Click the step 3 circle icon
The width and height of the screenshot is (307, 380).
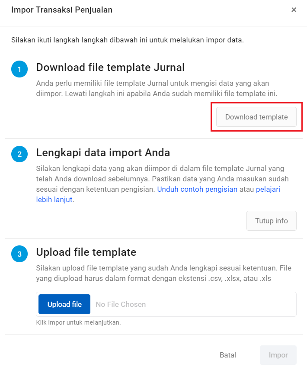point(19,254)
